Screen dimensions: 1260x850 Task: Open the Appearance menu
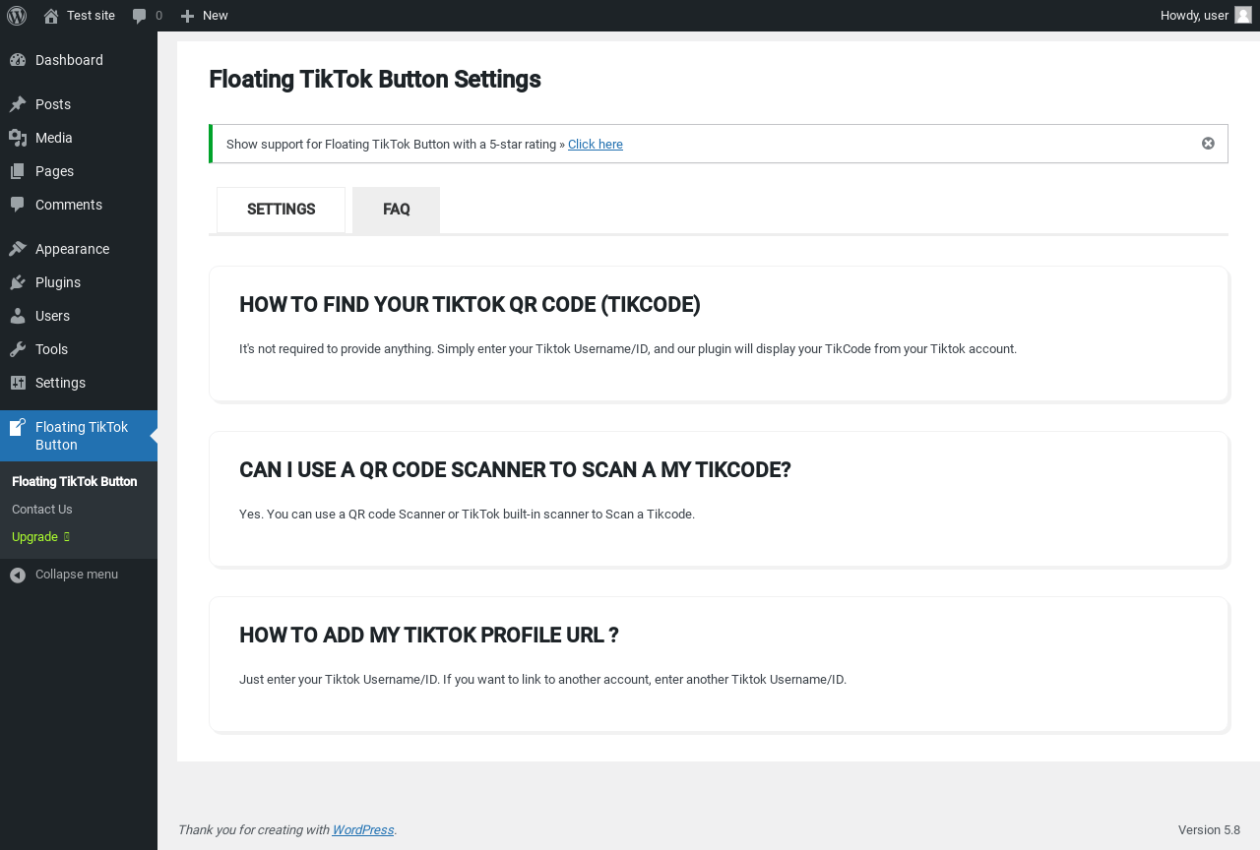point(72,249)
